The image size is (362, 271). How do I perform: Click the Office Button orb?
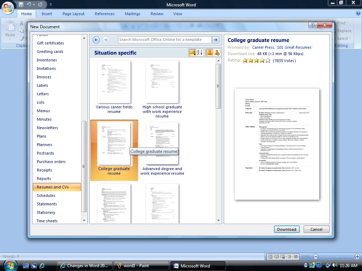[x=8, y=8]
